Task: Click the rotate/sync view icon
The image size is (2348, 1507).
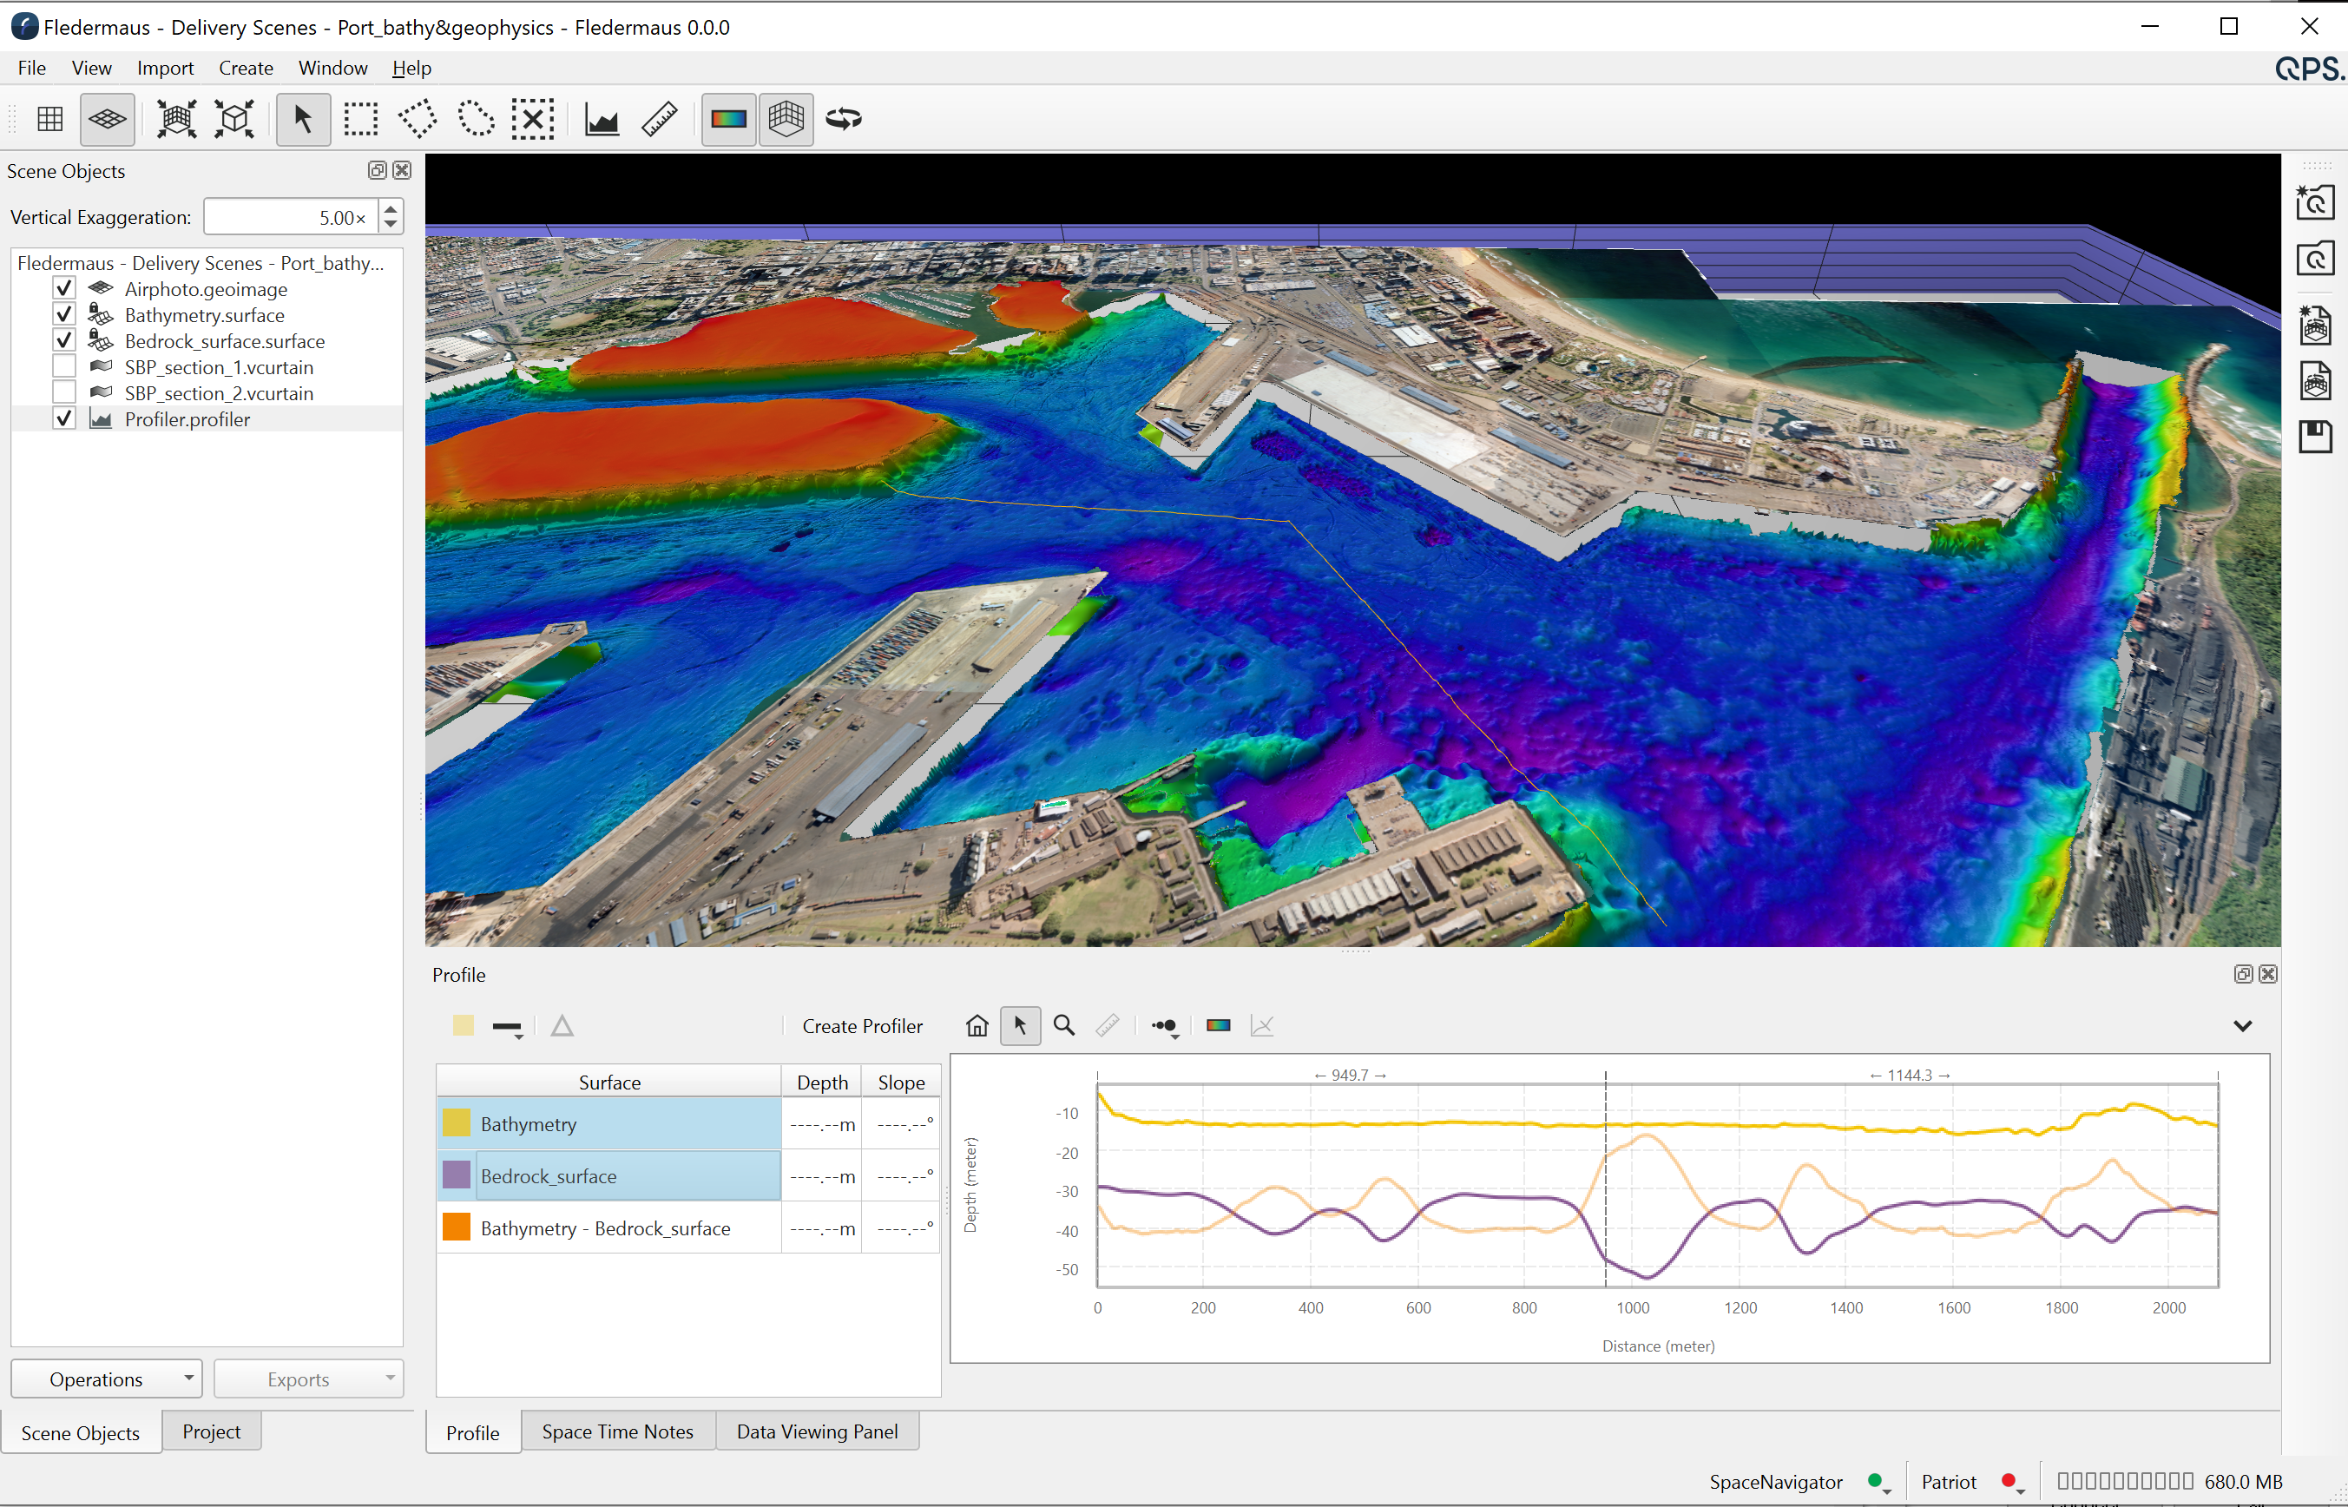Action: [x=844, y=120]
